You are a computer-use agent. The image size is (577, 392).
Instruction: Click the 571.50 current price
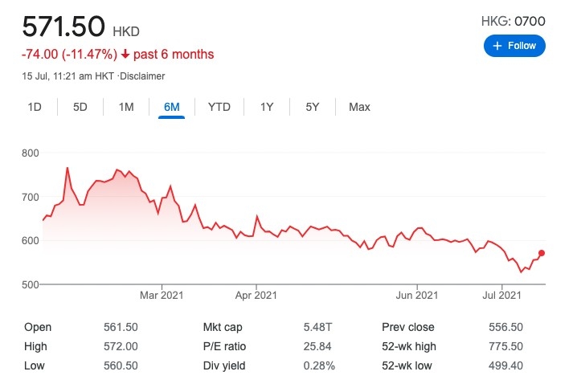click(63, 27)
